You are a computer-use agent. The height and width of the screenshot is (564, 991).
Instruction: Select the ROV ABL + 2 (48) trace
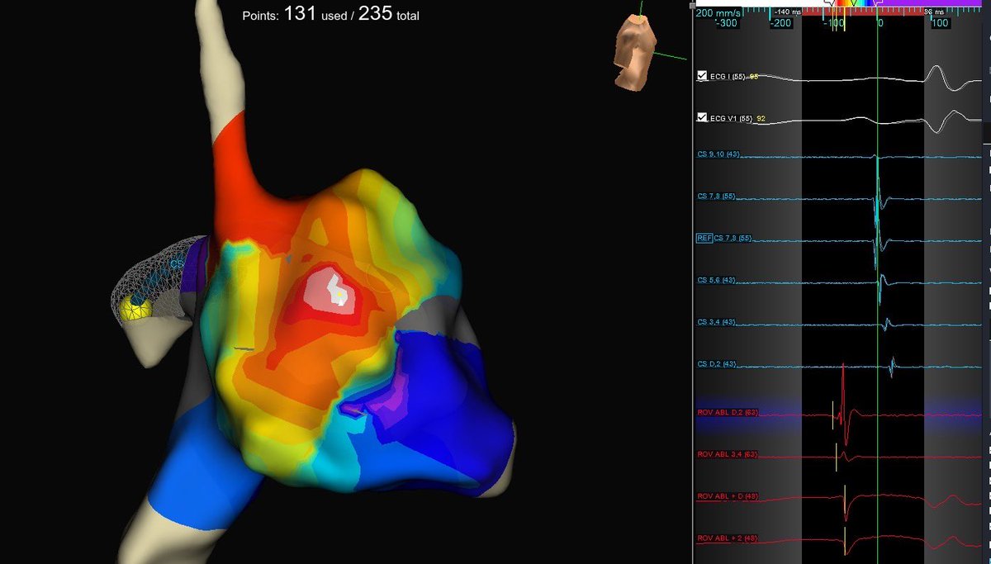tap(728, 538)
